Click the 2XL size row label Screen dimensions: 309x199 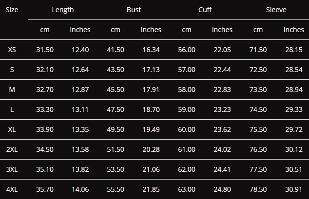point(12,149)
